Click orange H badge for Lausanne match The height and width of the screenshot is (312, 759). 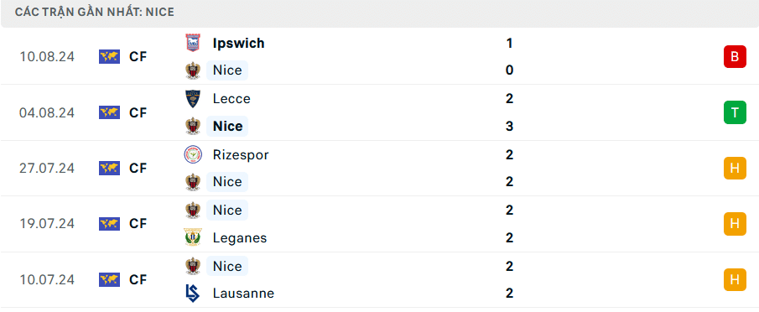(x=735, y=279)
